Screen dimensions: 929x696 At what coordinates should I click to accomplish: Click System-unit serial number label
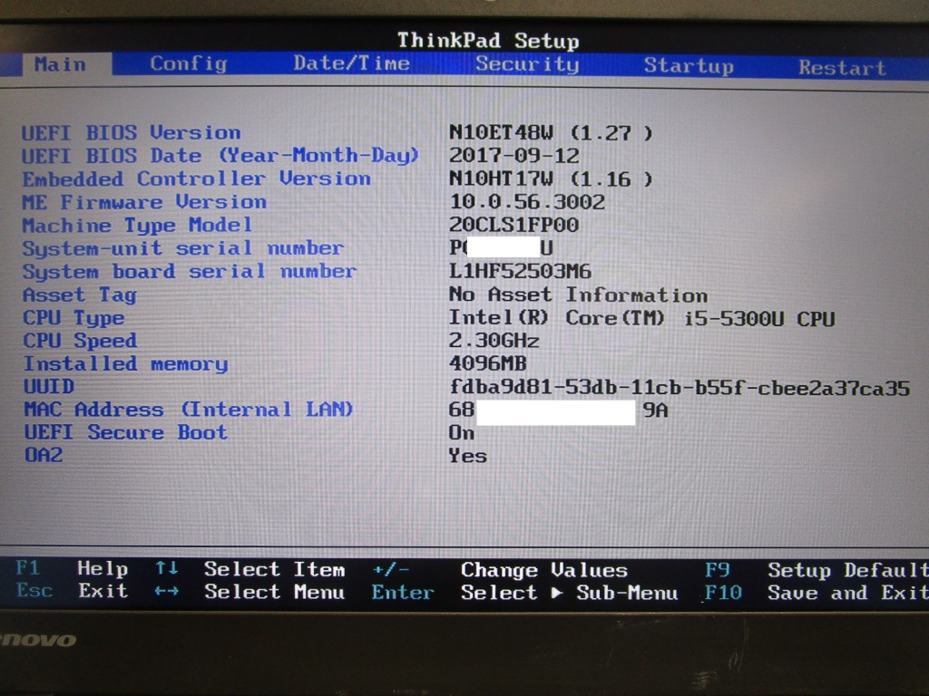click(x=183, y=248)
